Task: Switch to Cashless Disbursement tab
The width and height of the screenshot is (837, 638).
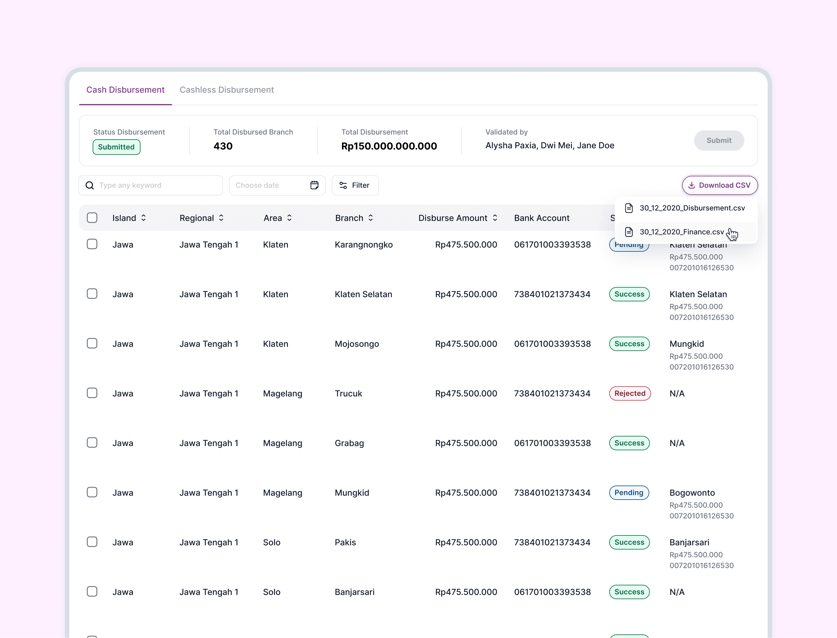Action: click(x=227, y=90)
